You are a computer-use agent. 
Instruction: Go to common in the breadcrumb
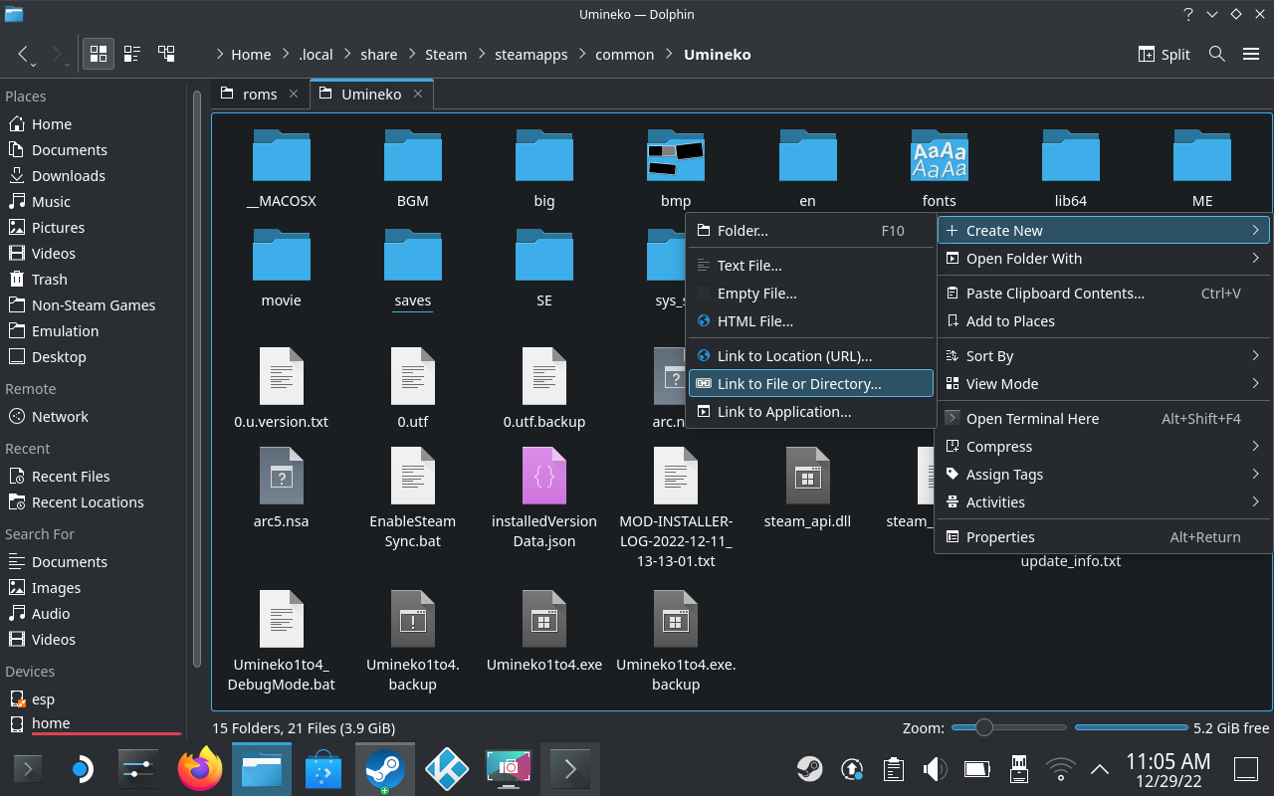(624, 55)
